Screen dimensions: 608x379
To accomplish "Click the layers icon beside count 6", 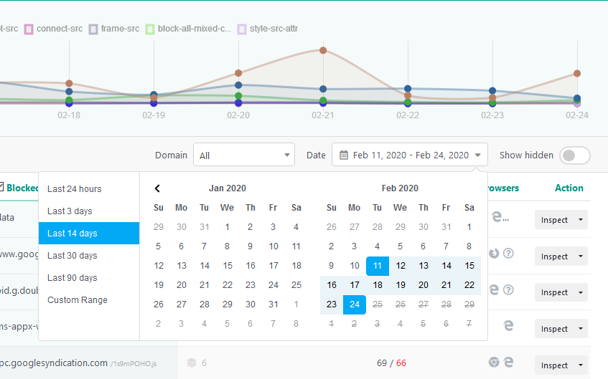I will coord(191,363).
